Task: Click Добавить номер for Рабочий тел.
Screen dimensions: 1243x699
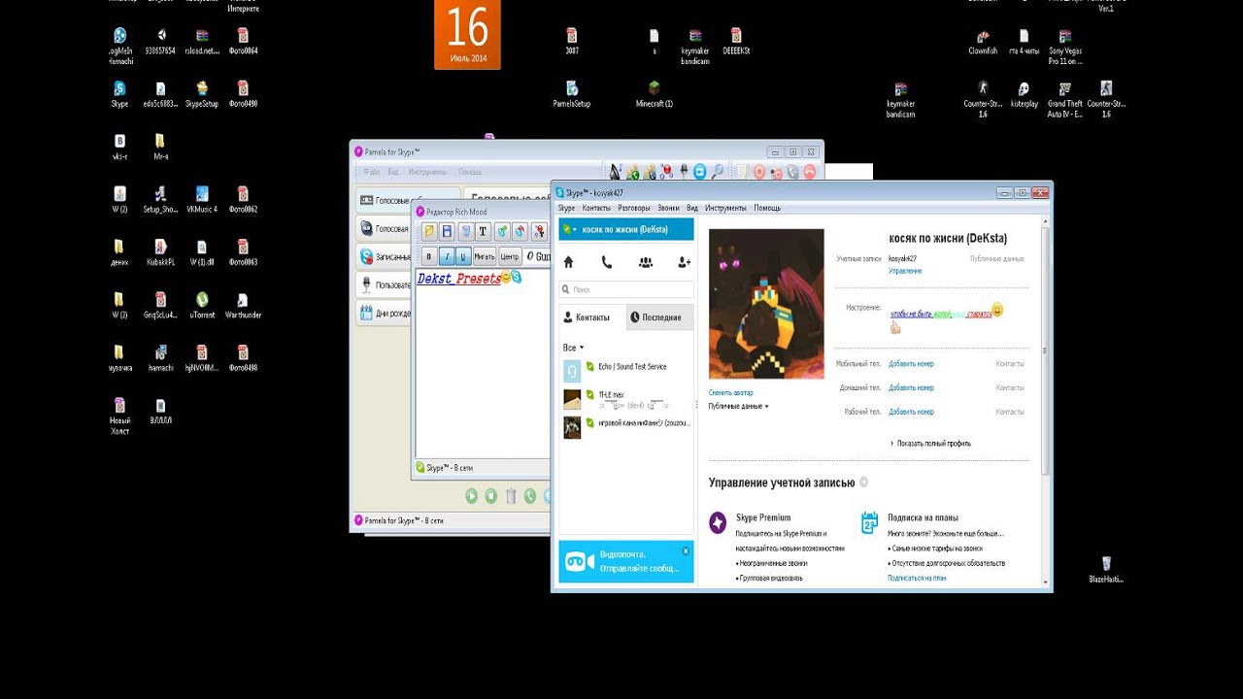Action: pos(911,412)
